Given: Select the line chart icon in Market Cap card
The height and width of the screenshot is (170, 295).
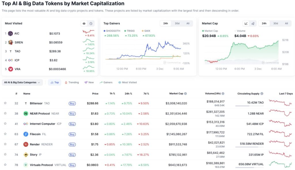Looking at the screenshot, I should click(x=246, y=24).
